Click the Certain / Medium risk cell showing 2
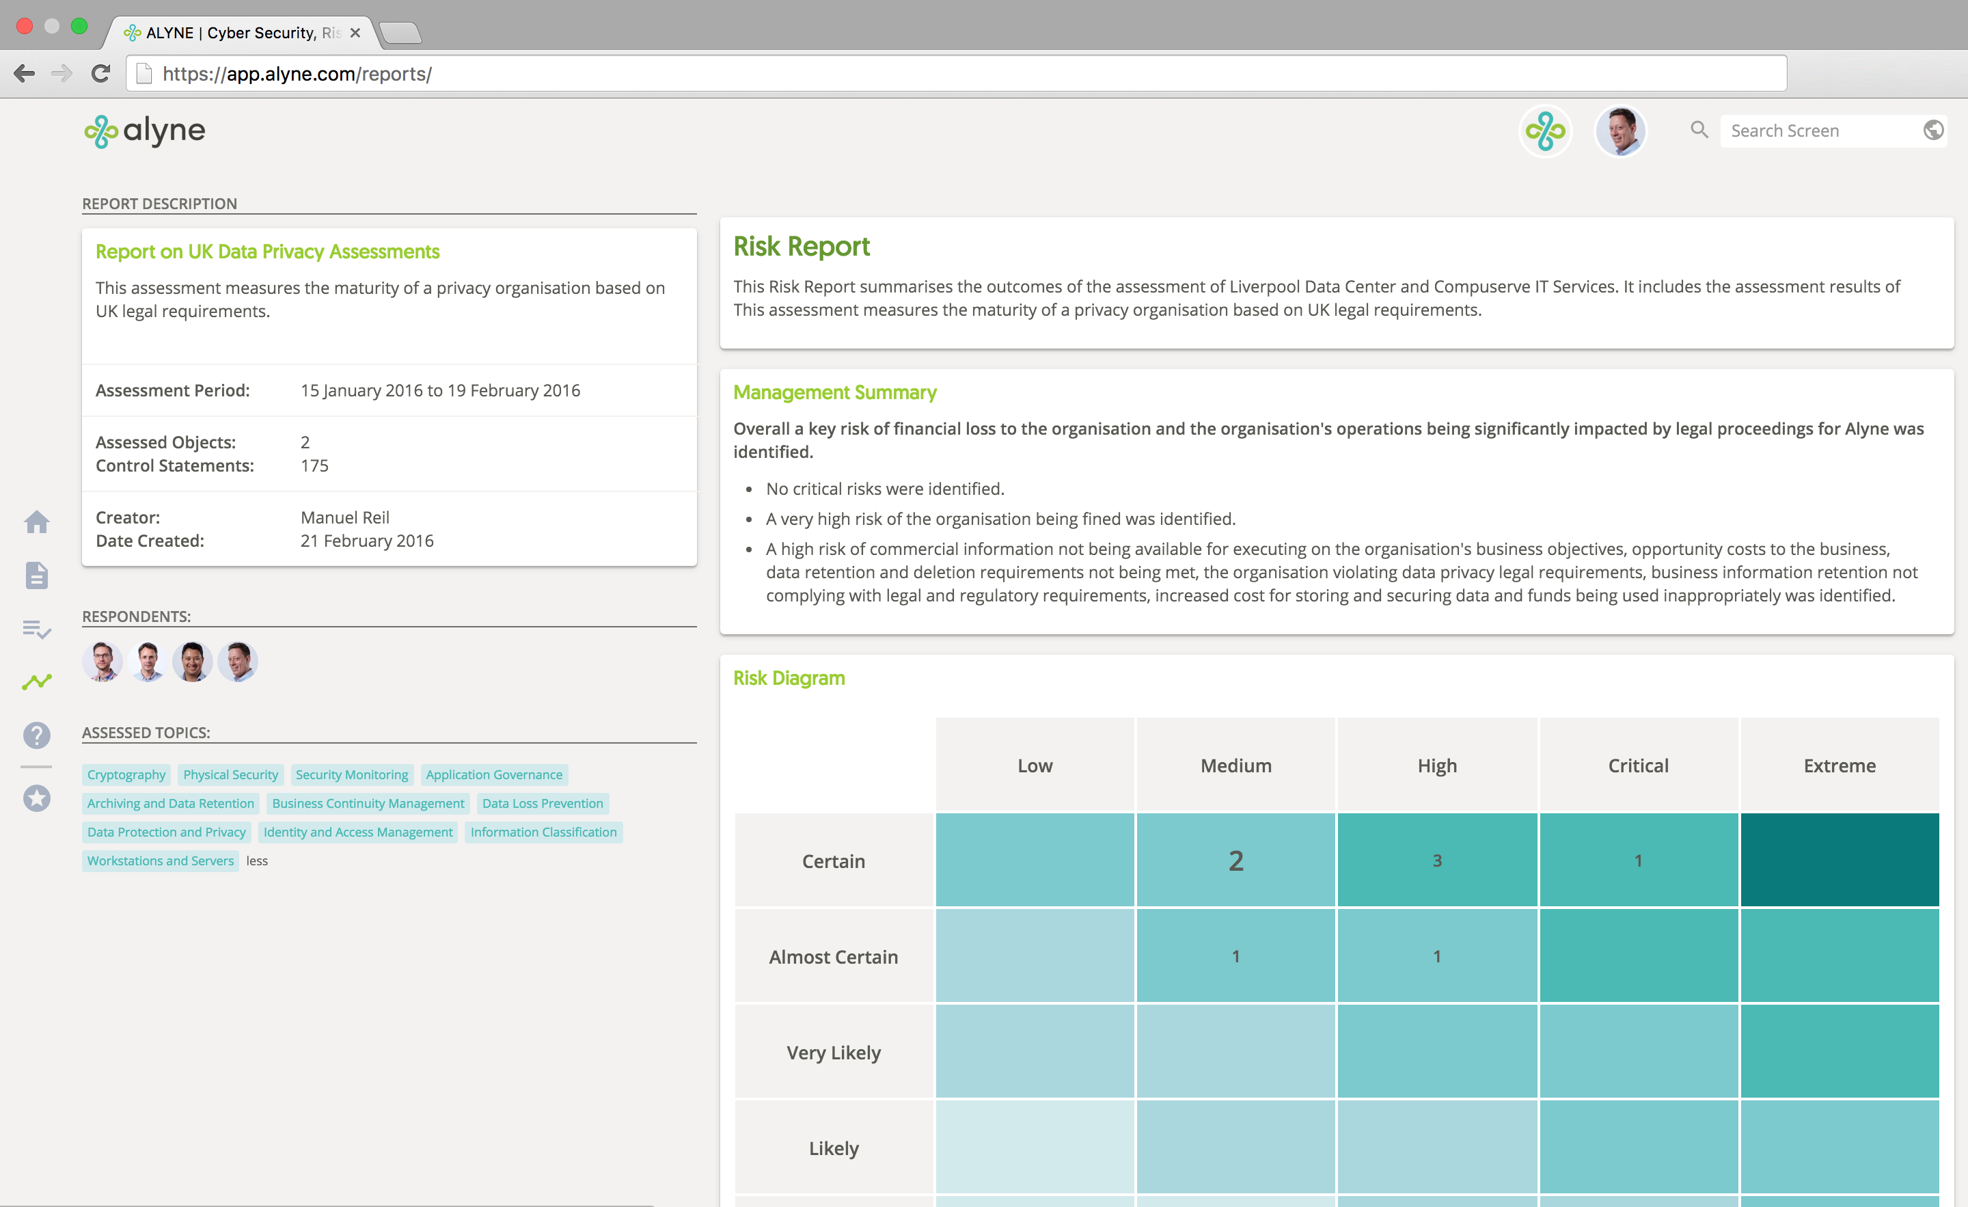 tap(1235, 860)
